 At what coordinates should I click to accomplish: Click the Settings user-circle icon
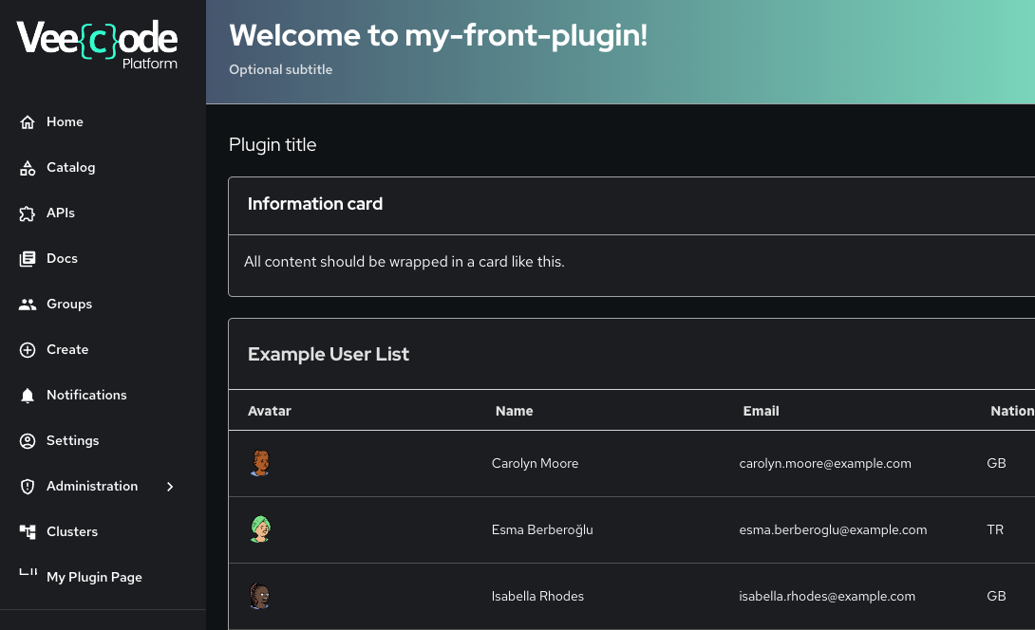28,441
